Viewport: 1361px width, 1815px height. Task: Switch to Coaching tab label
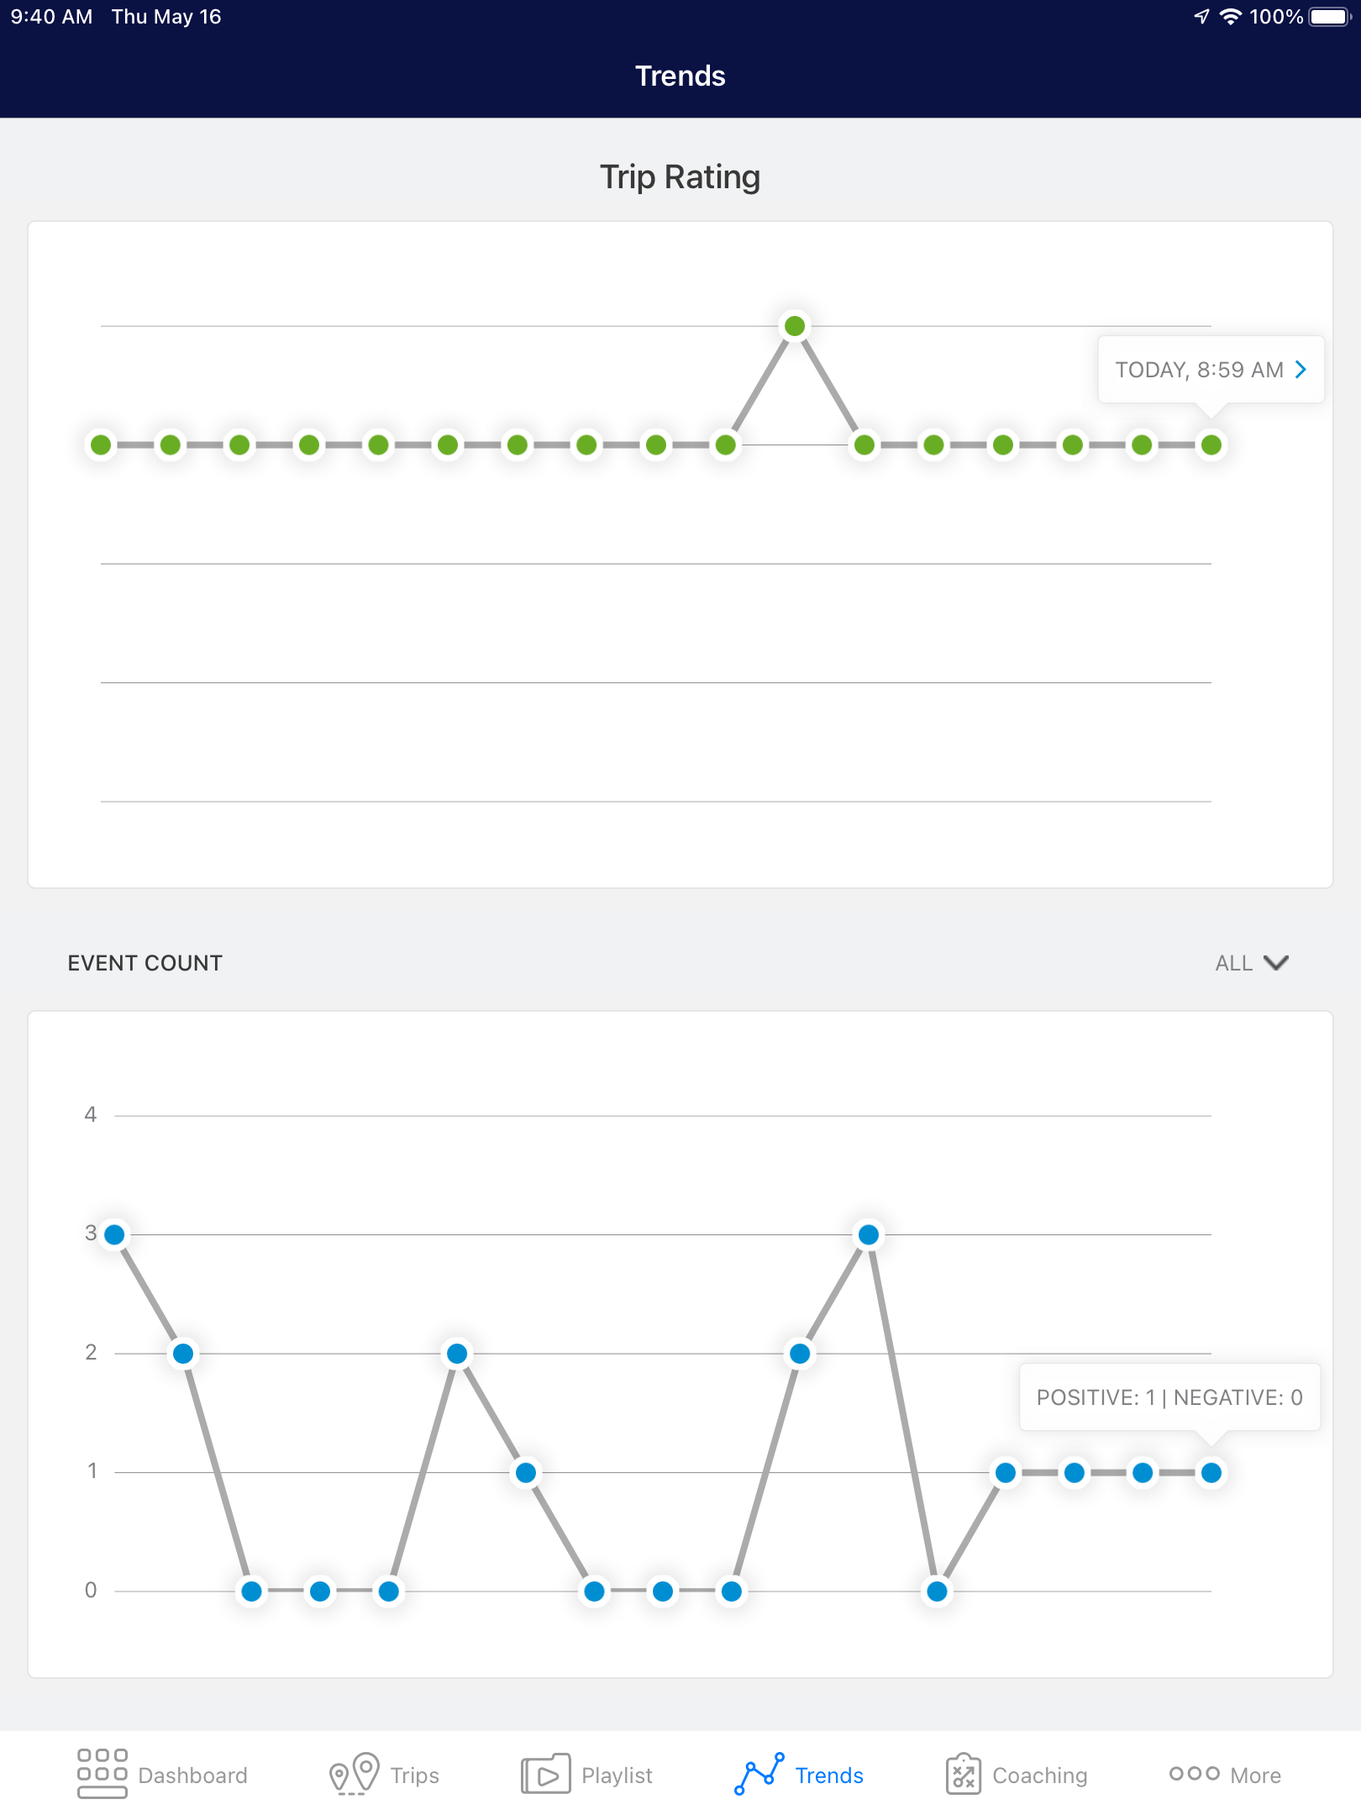point(1040,1776)
